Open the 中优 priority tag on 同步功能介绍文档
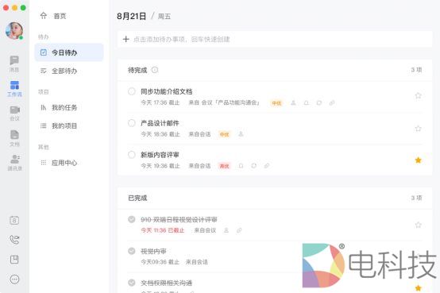 pyautogui.click(x=276, y=103)
